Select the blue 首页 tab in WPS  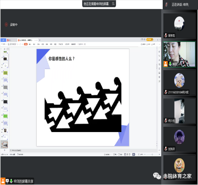tap(3, 40)
